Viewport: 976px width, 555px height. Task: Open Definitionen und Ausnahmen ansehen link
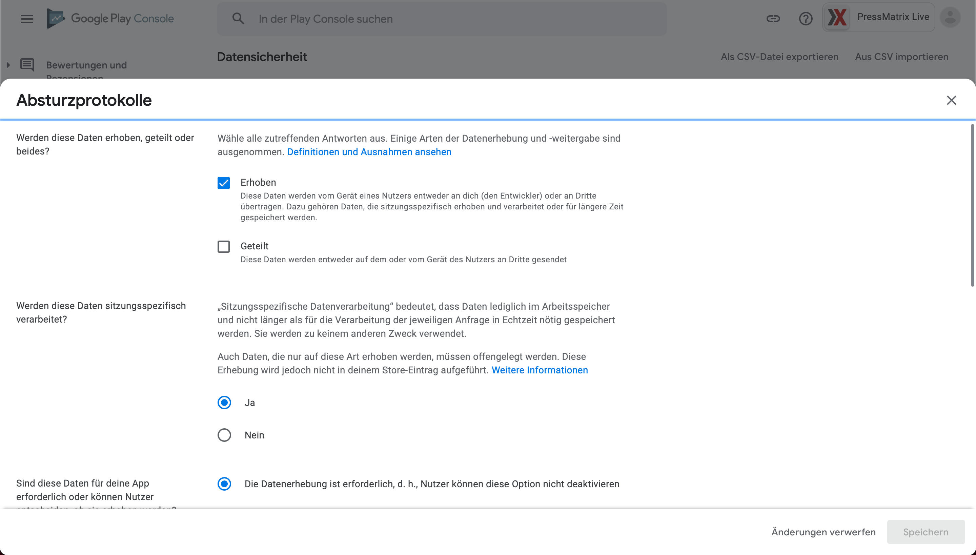click(369, 152)
